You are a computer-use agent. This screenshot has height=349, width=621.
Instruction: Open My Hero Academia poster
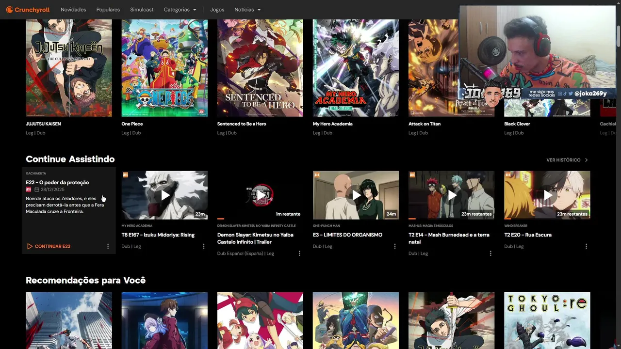pos(356,68)
